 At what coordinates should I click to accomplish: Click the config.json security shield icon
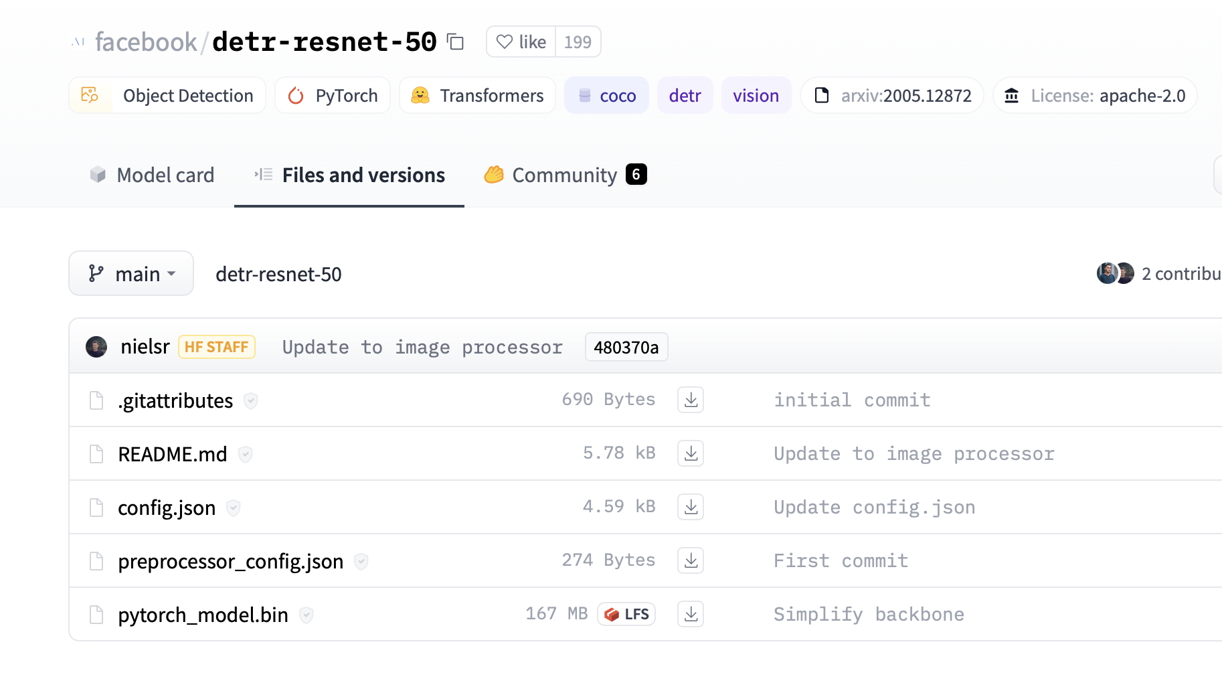(x=234, y=508)
